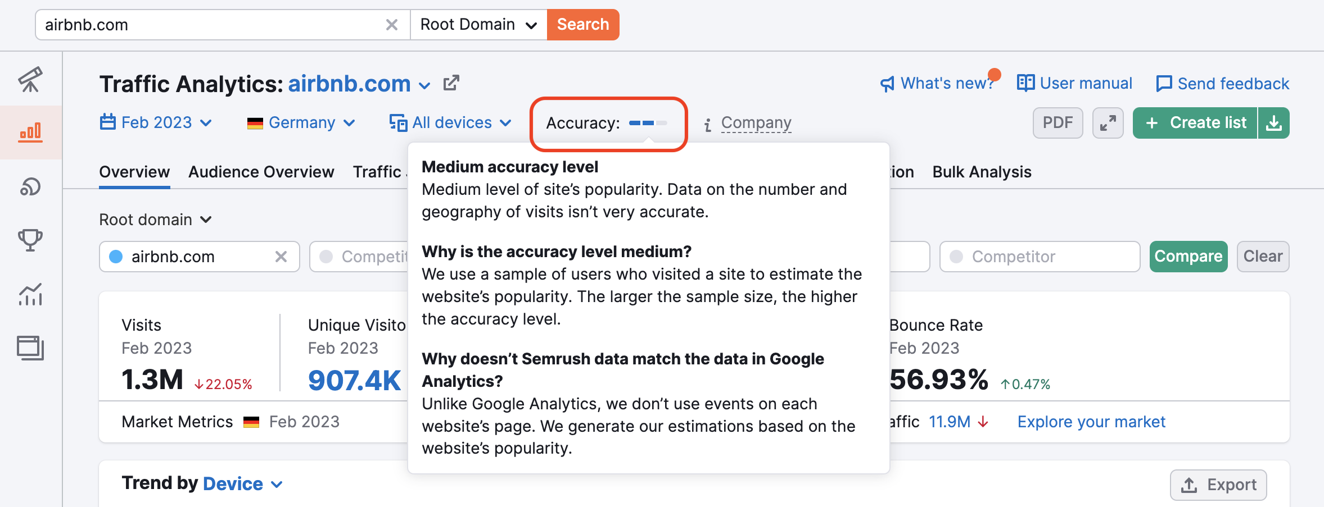Click the 0.47% bounce rate increase indicator
Viewport: 1324px width, 507px height.
coord(1025,385)
